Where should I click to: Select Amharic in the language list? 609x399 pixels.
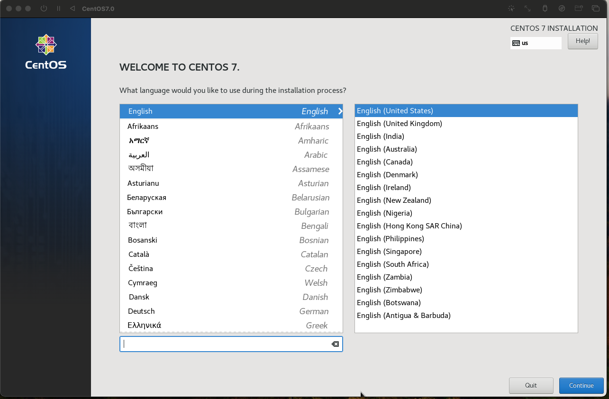(231, 141)
